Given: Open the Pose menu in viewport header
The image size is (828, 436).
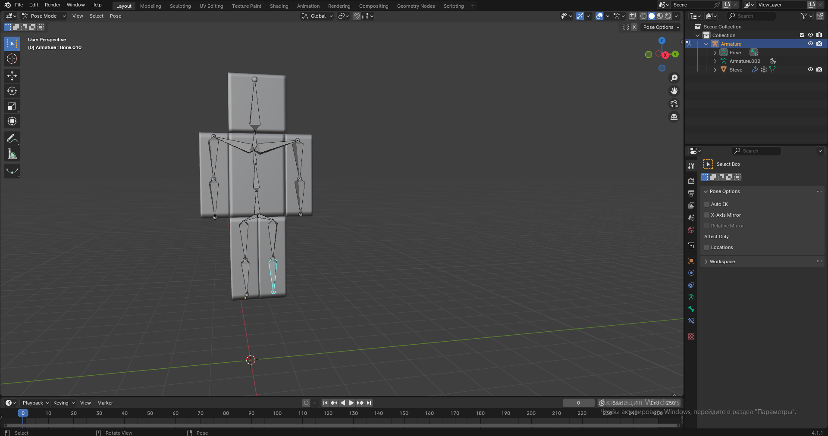Looking at the screenshot, I should pyautogui.click(x=116, y=16).
